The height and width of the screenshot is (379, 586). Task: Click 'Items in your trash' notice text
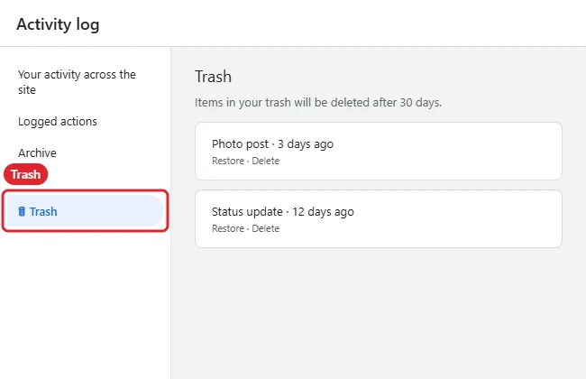318,103
